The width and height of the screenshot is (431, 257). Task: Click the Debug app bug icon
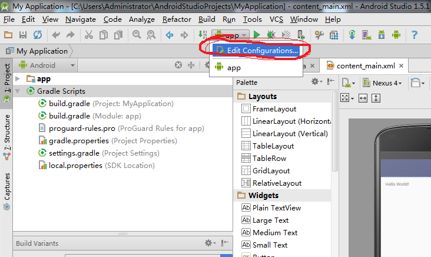click(x=271, y=35)
